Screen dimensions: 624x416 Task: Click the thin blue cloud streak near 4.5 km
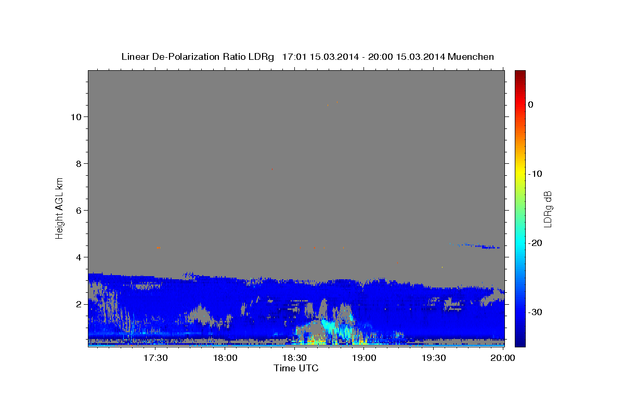[479, 246]
